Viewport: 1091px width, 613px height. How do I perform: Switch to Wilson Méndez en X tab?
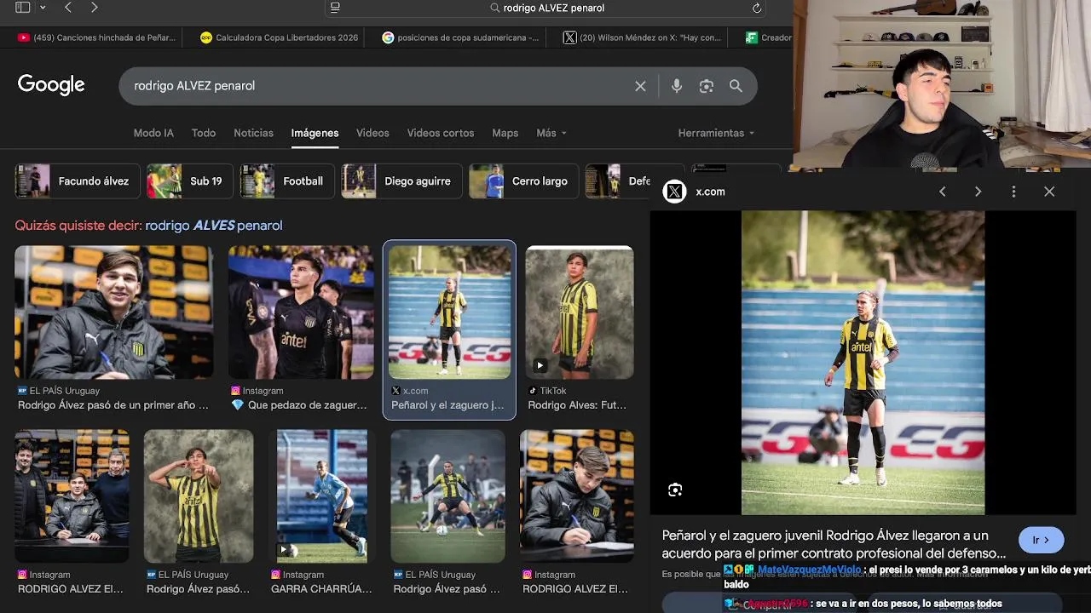642,37
